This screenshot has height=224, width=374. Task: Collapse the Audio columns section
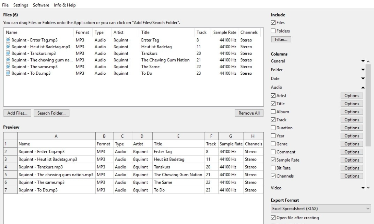(363, 88)
